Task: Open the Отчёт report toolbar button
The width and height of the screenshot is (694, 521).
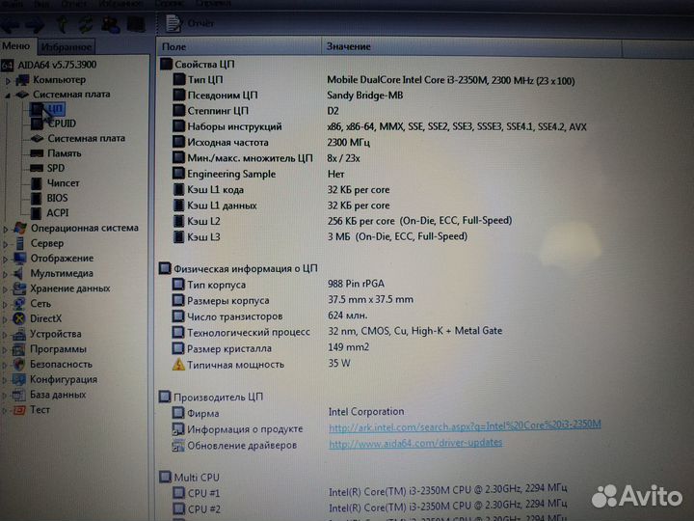Action: point(190,23)
